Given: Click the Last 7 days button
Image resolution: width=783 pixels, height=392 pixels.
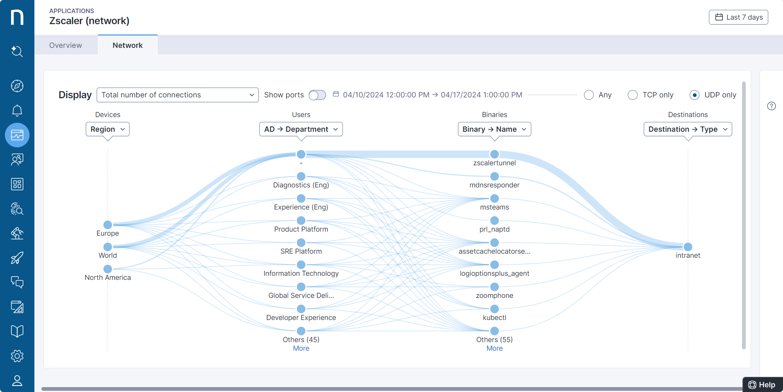Looking at the screenshot, I should (x=738, y=17).
